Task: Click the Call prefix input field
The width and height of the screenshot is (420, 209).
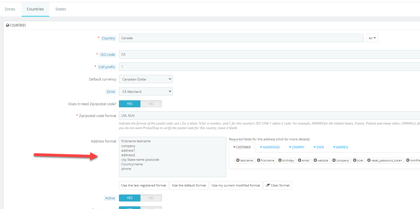Action: 269,67
